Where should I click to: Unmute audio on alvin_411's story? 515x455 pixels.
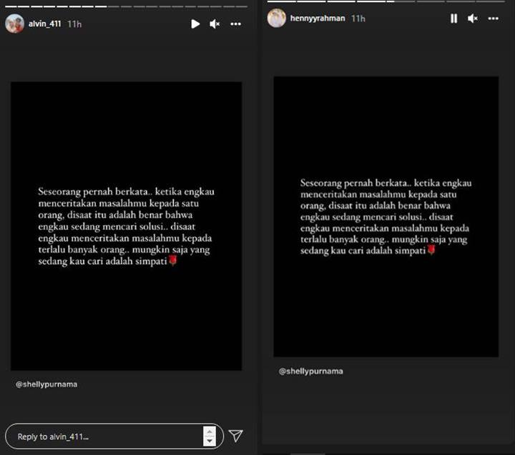pos(215,24)
